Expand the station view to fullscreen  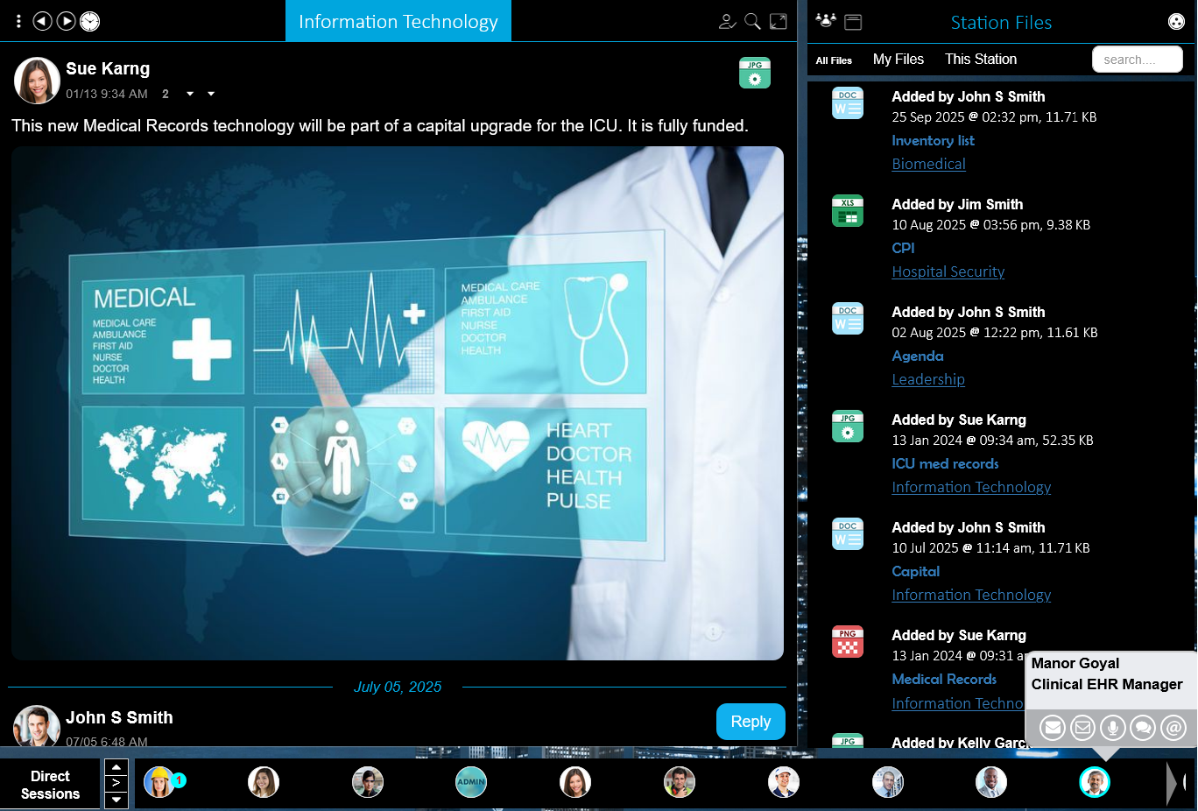pos(778,21)
